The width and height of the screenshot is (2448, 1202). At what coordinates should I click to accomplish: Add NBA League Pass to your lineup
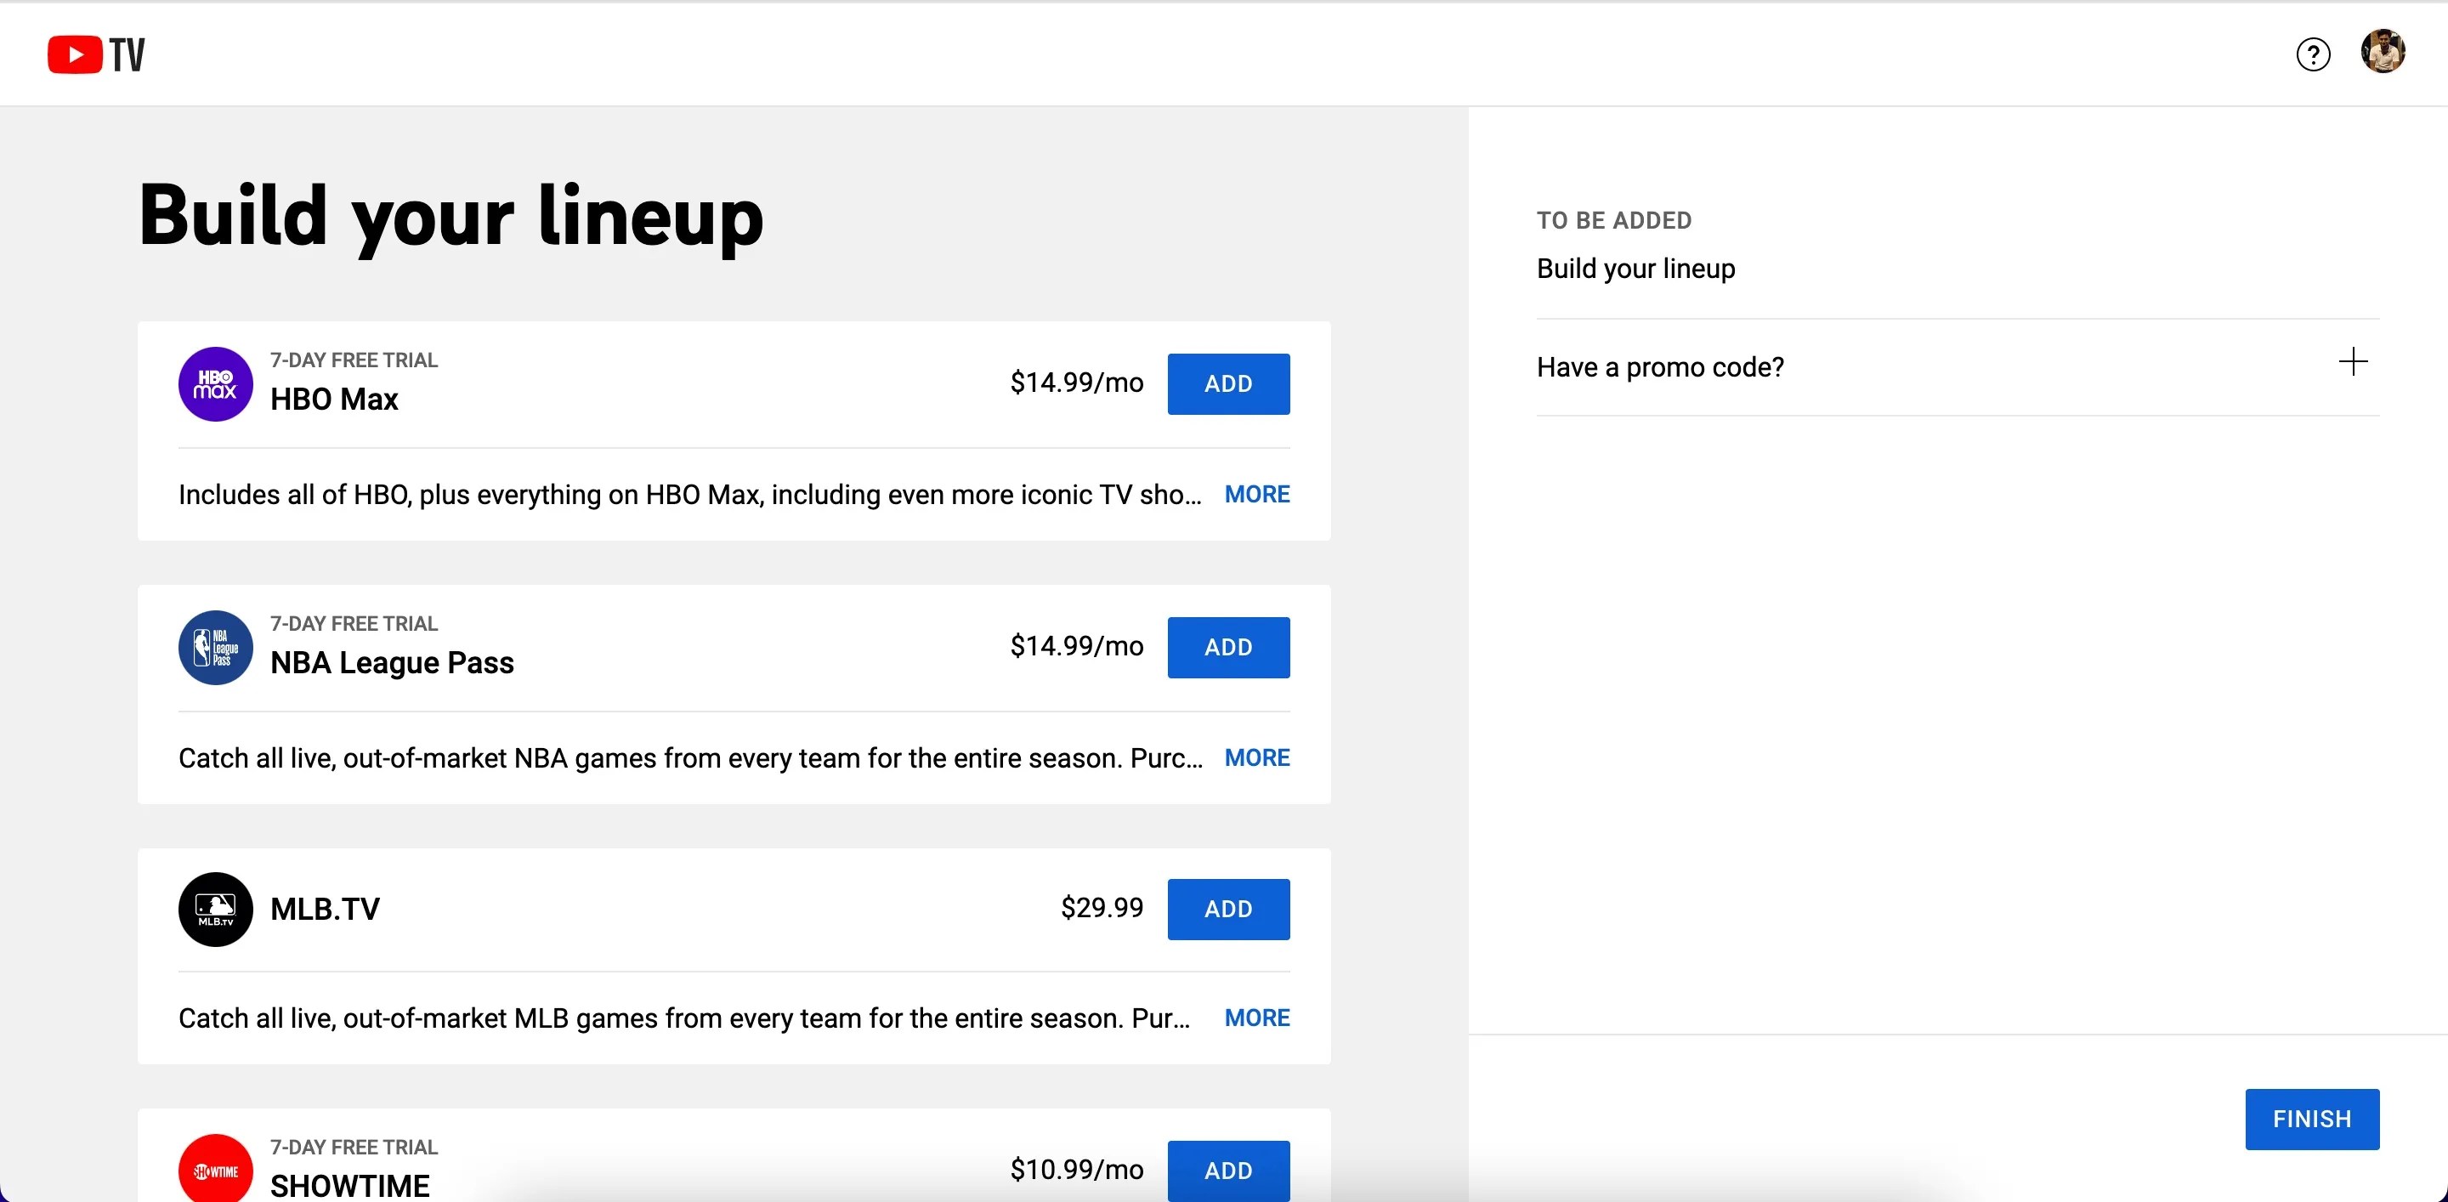click(1227, 647)
